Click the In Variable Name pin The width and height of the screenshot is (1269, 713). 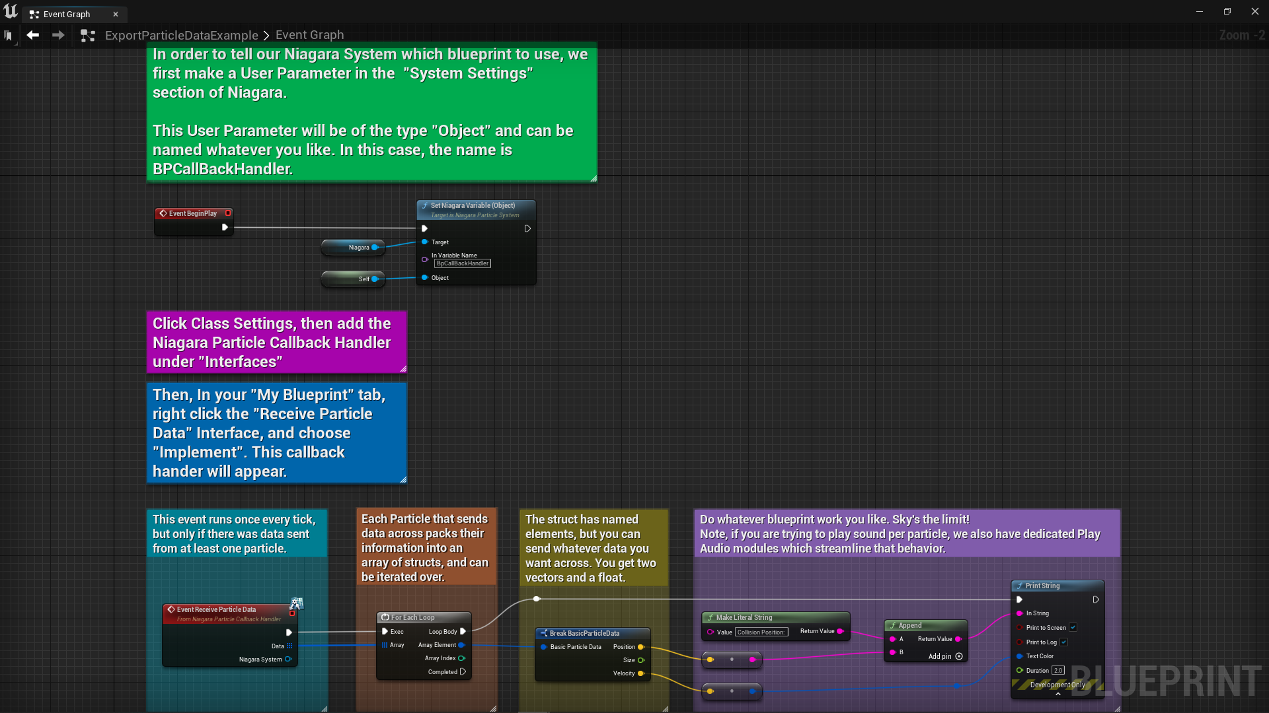(424, 259)
